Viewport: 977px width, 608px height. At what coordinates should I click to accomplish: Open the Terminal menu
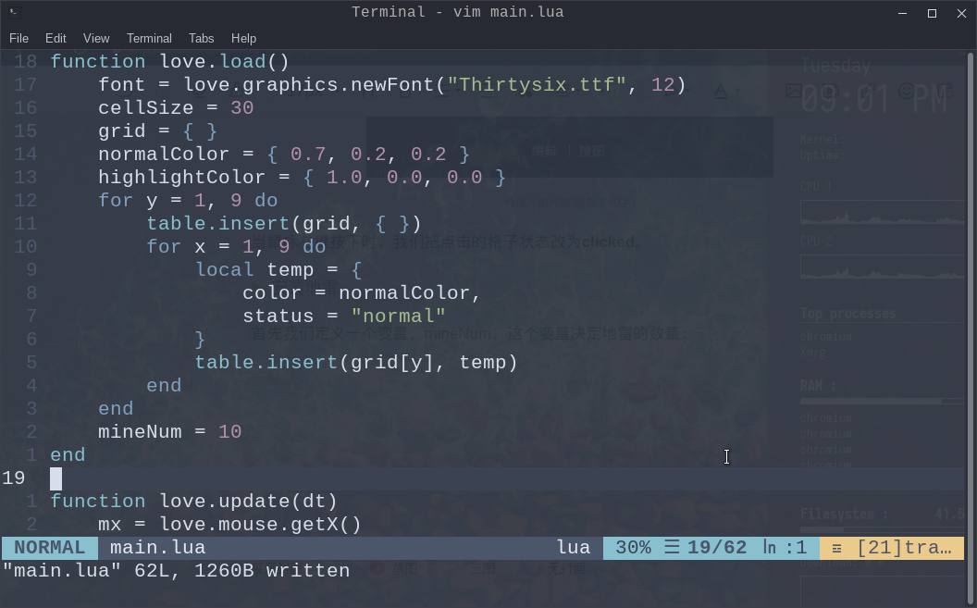point(149,38)
